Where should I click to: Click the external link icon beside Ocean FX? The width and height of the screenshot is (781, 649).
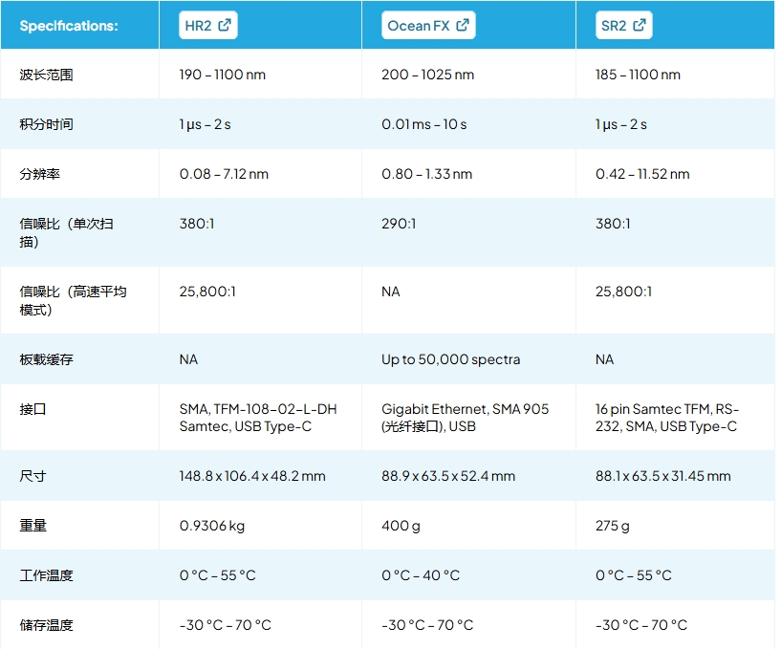click(x=463, y=26)
